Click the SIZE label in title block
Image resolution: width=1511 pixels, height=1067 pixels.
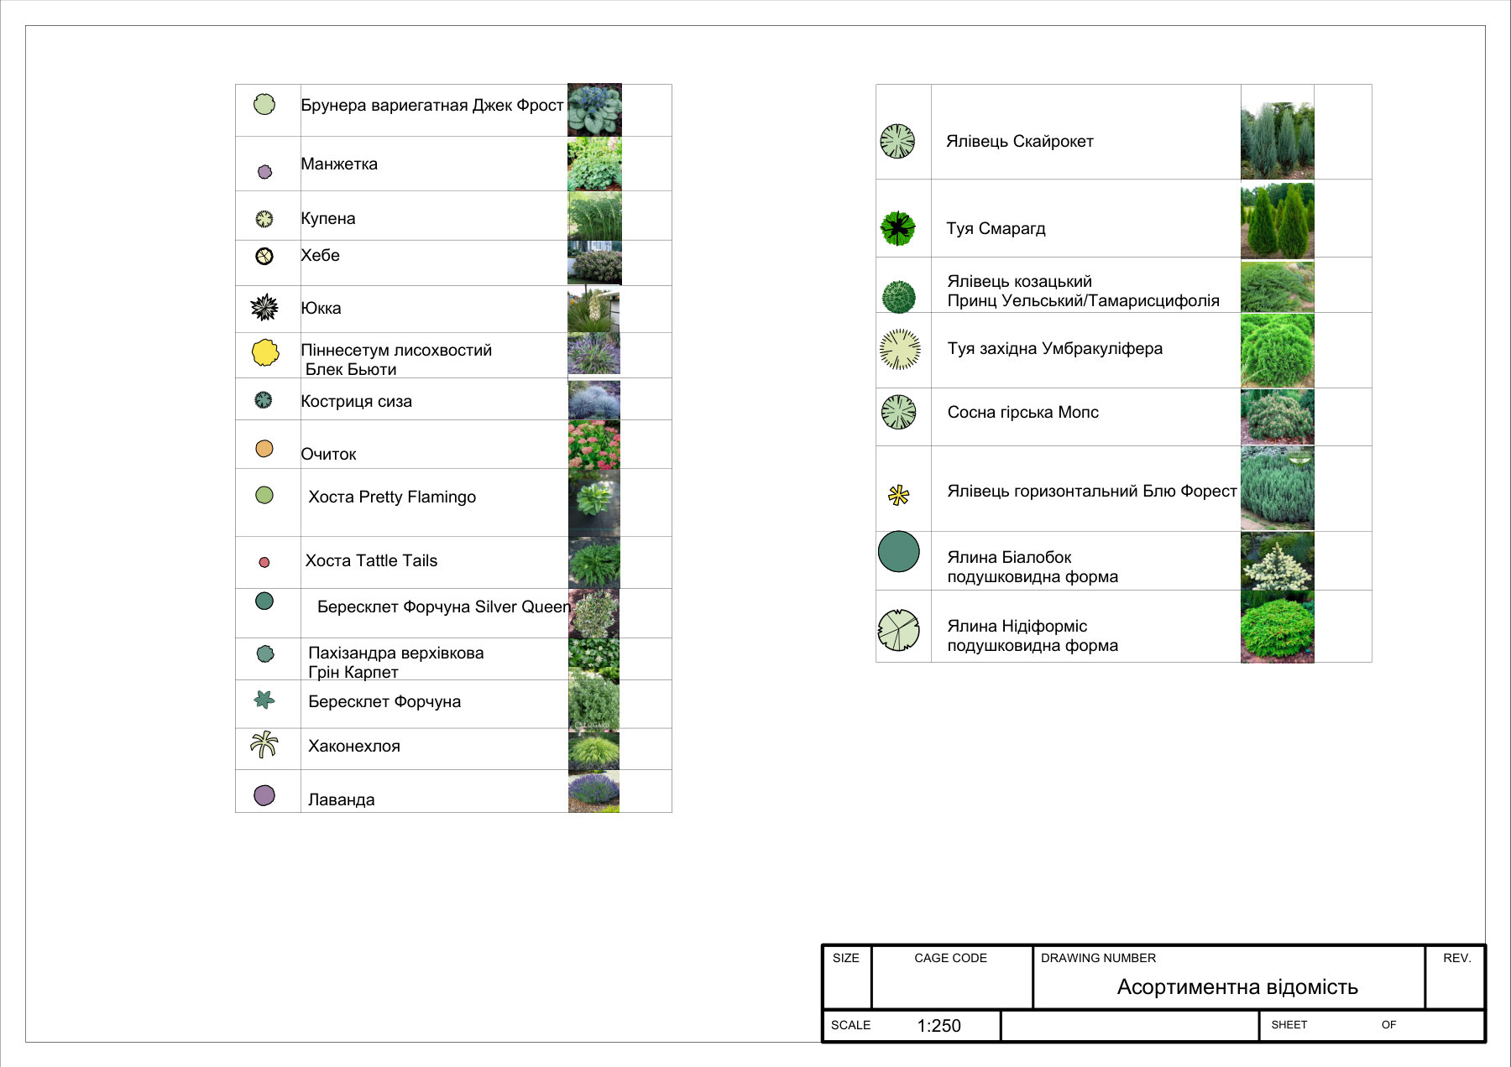click(846, 958)
